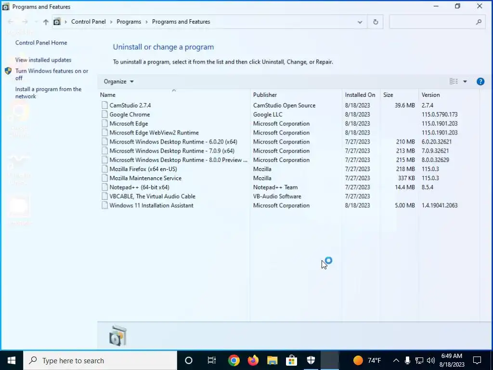Select Microsoft Windows Desktop Runtime - 7.0.9 (x64)
The image size is (493, 370).
(x=172, y=151)
